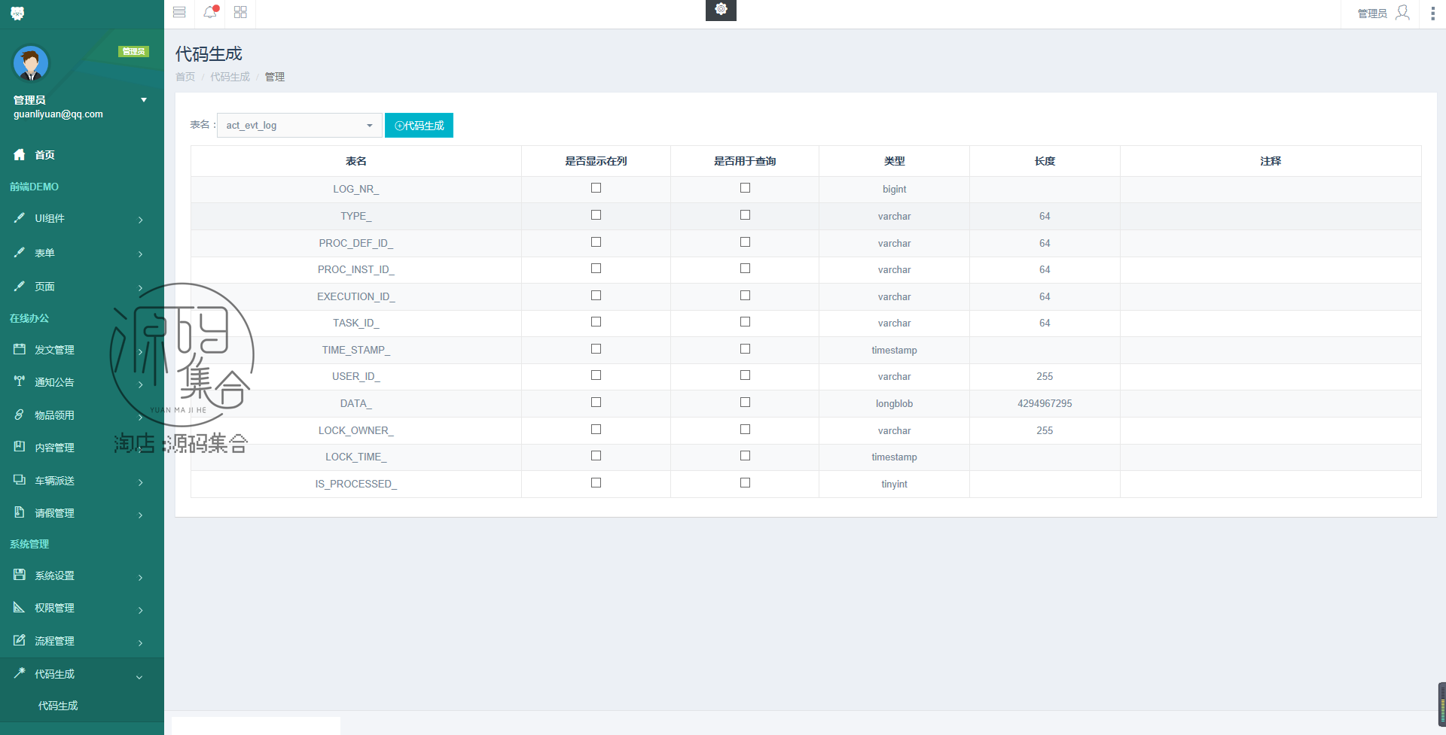1446x735 pixels.
Task: Open the act_evt_log table name dropdown
Action: pos(299,126)
